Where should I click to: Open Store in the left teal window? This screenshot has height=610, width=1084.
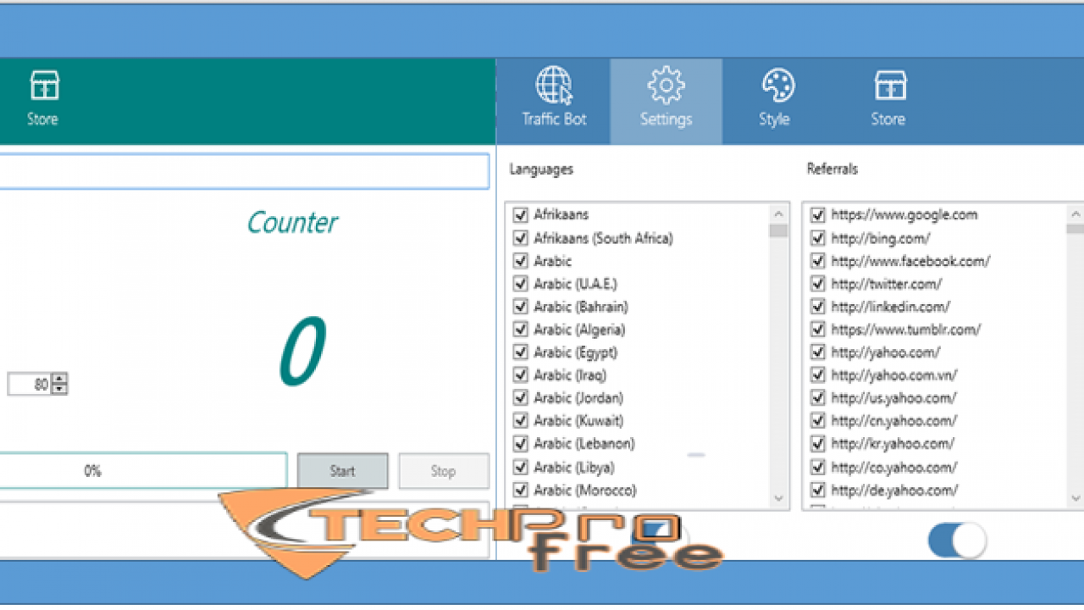coord(42,99)
